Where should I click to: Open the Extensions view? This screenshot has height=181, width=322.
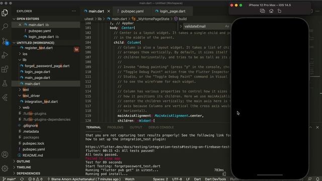pyautogui.click(x=5, y=69)
